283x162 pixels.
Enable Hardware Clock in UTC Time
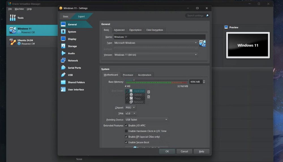click(126, 131)
